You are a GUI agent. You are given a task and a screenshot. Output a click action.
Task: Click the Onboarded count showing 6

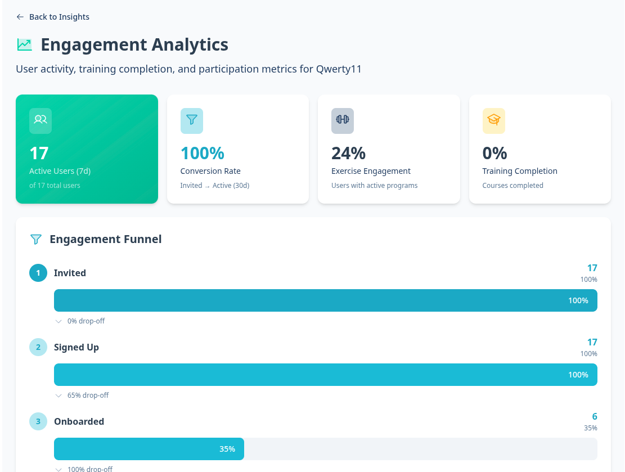(595, 416)
